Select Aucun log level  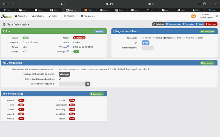pos(143,38)
